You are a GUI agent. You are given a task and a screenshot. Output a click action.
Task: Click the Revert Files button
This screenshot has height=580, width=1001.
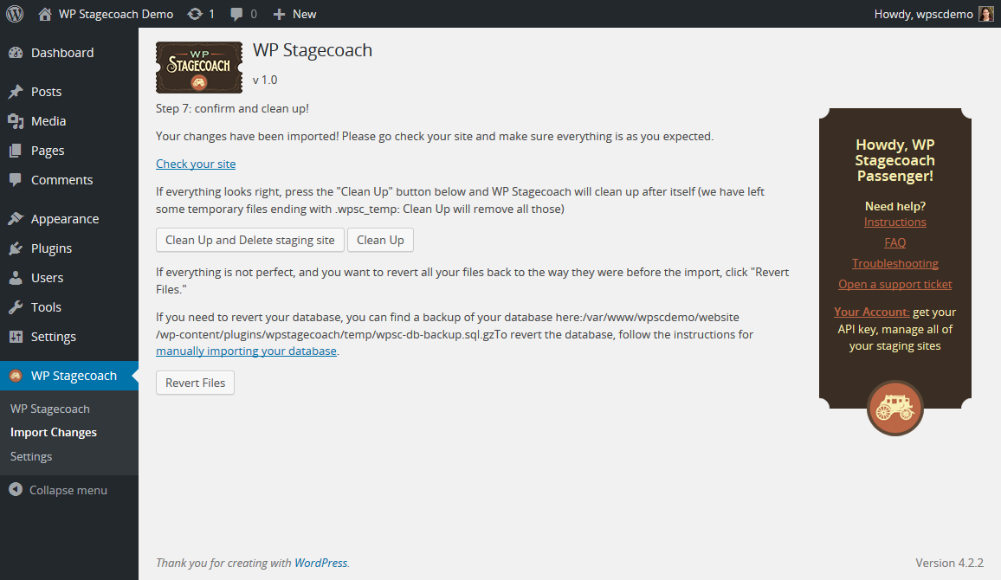click(x=196, y=383)
